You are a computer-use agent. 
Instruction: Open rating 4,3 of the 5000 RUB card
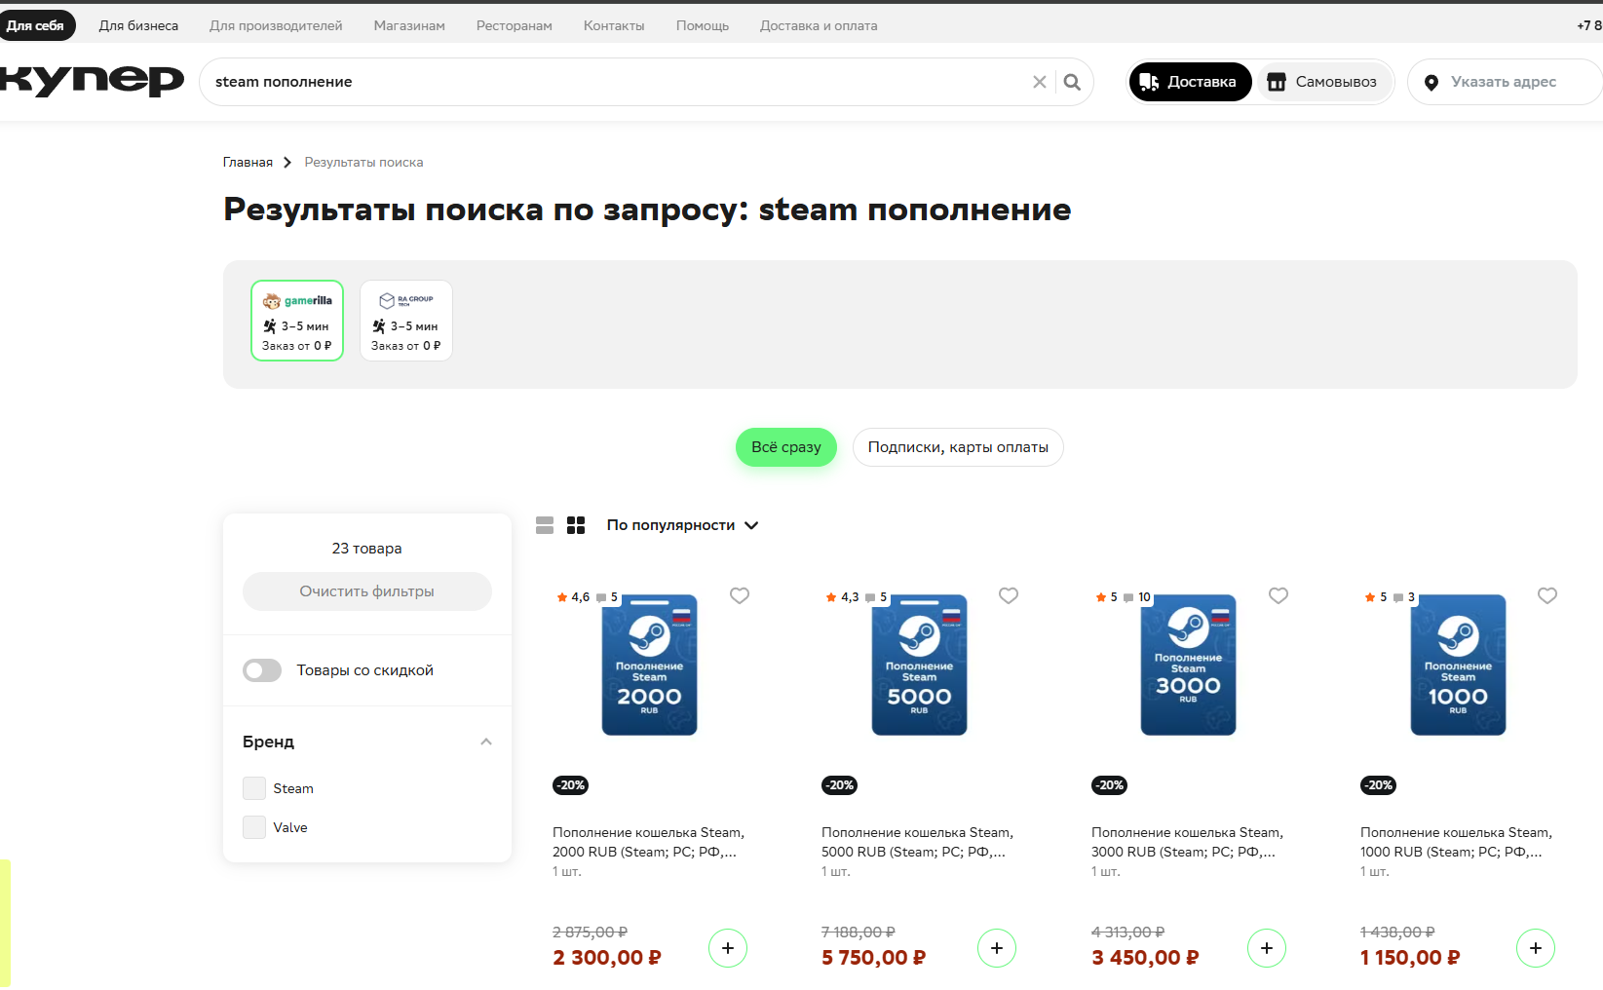click(x=843, y=597)
